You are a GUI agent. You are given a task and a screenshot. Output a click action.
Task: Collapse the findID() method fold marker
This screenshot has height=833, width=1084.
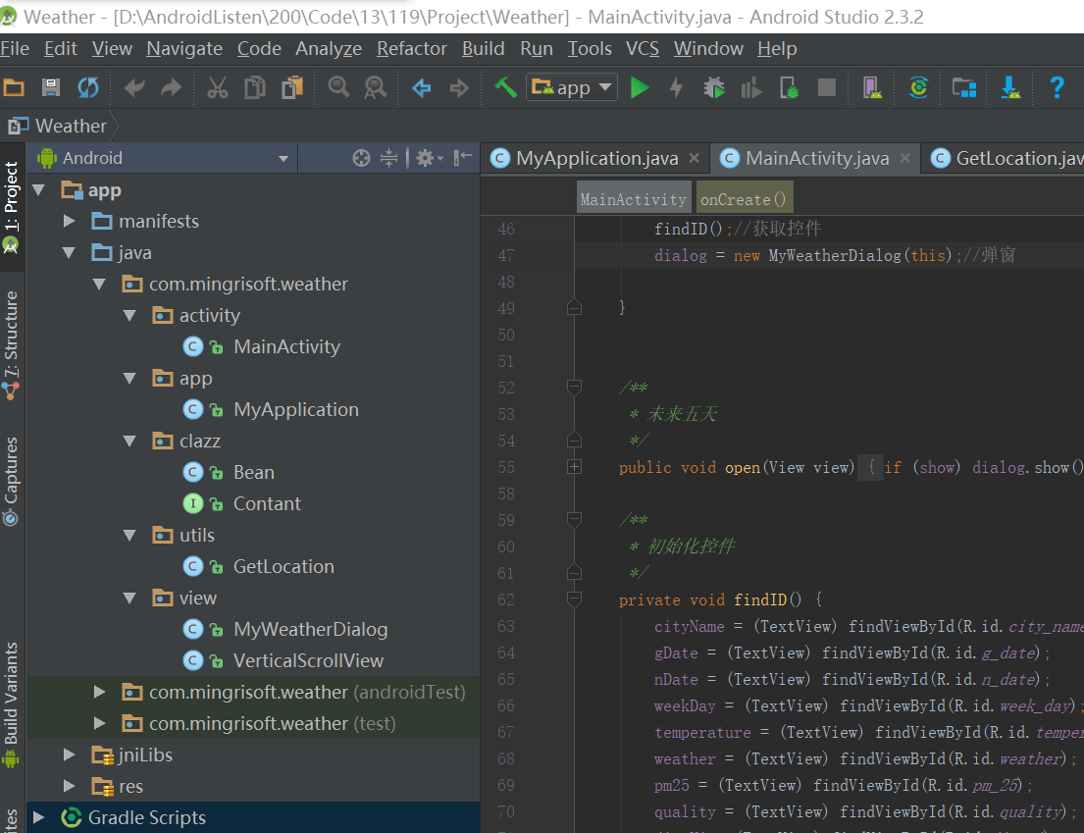574,599
